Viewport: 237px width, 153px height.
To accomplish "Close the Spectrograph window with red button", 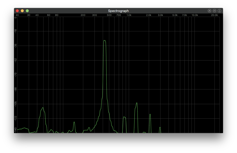I will coord(17,11).
